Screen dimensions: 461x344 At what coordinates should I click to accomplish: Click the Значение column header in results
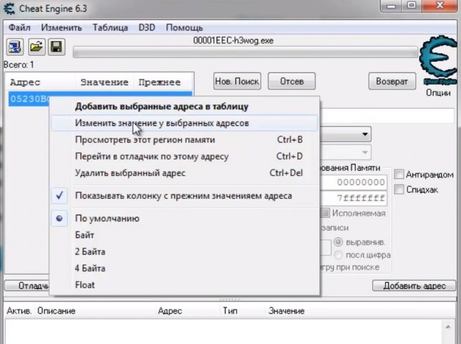[105, 82]
